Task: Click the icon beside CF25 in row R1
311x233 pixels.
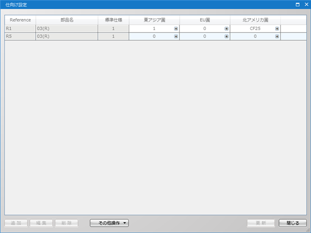Action: coord(277,29)
